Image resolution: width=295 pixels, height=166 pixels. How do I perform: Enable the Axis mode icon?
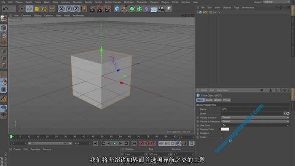[x=3, y=75]
